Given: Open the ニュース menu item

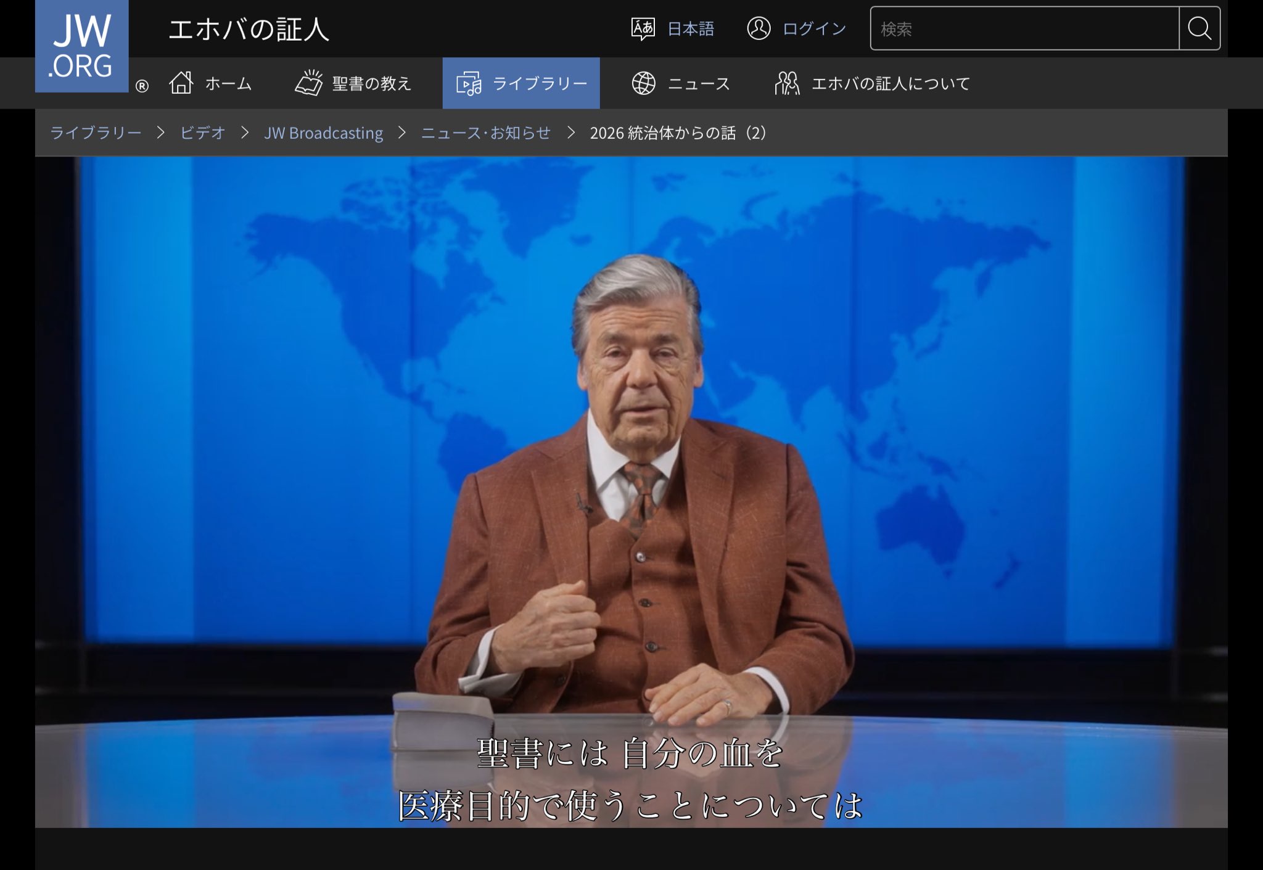Looking at the screenshot, I should 699,83.
